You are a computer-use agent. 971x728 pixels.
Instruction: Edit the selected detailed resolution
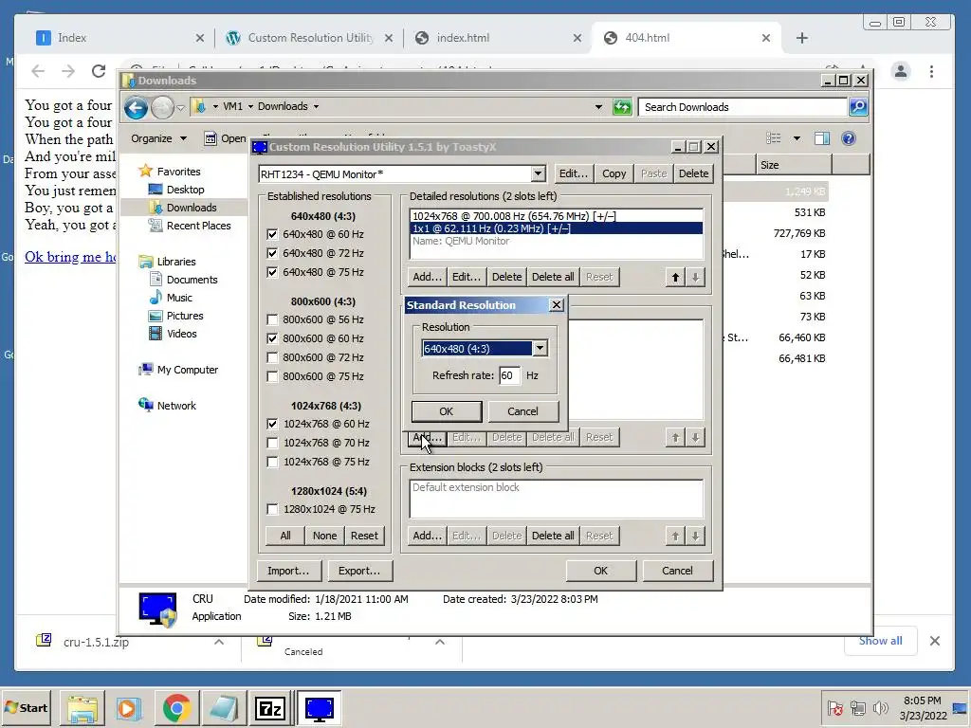point(467,277)
